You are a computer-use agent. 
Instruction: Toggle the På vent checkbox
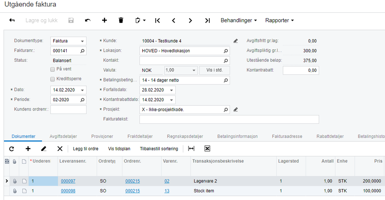(52, 69)
